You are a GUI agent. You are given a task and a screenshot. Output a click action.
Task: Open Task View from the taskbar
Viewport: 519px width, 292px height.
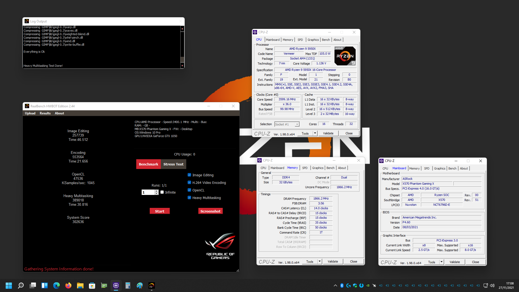point(33,286)
